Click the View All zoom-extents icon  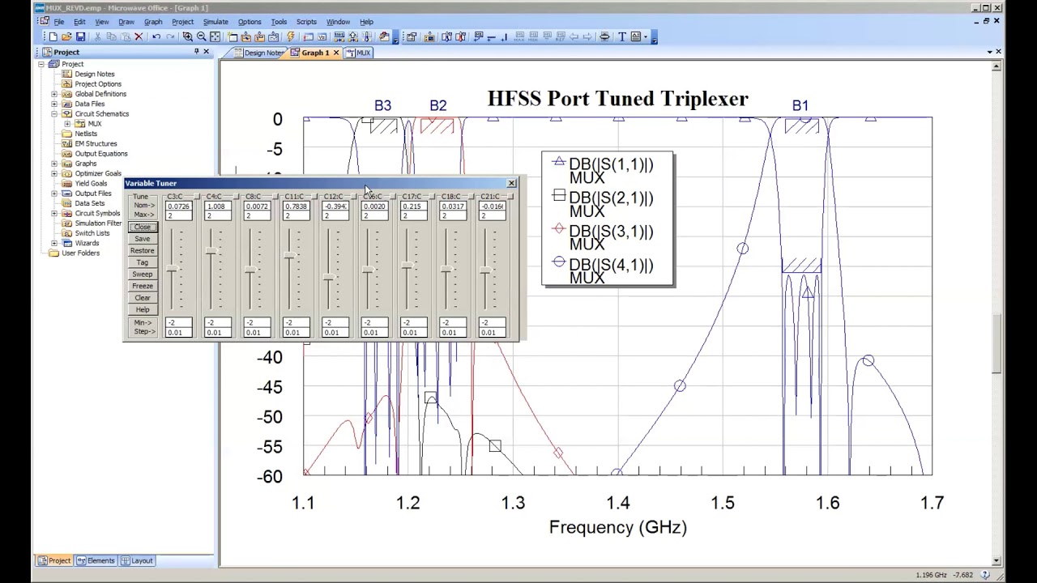[x=215, y=36]
